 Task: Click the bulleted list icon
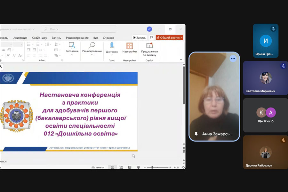pos(29,44)
